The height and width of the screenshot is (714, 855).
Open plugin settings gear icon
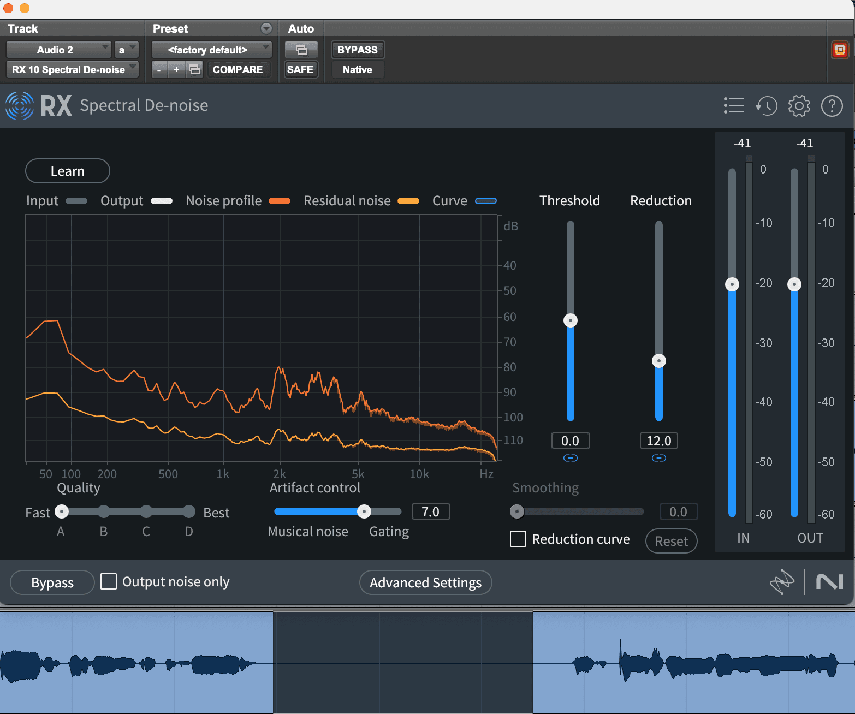tap(799, 105)
